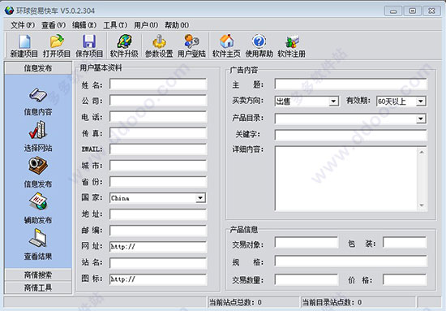Click inside 详细内容 text area

345,179
